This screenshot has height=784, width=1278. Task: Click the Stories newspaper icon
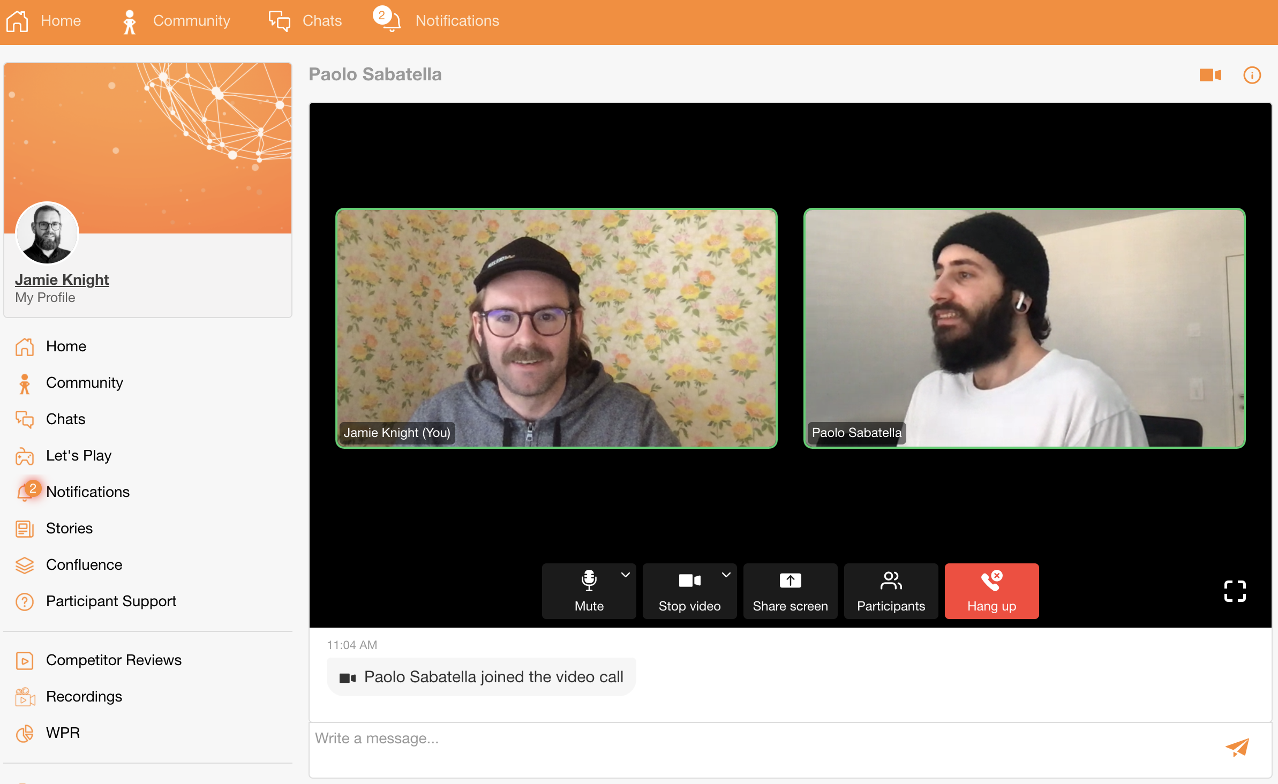click(x=25, y=529)
